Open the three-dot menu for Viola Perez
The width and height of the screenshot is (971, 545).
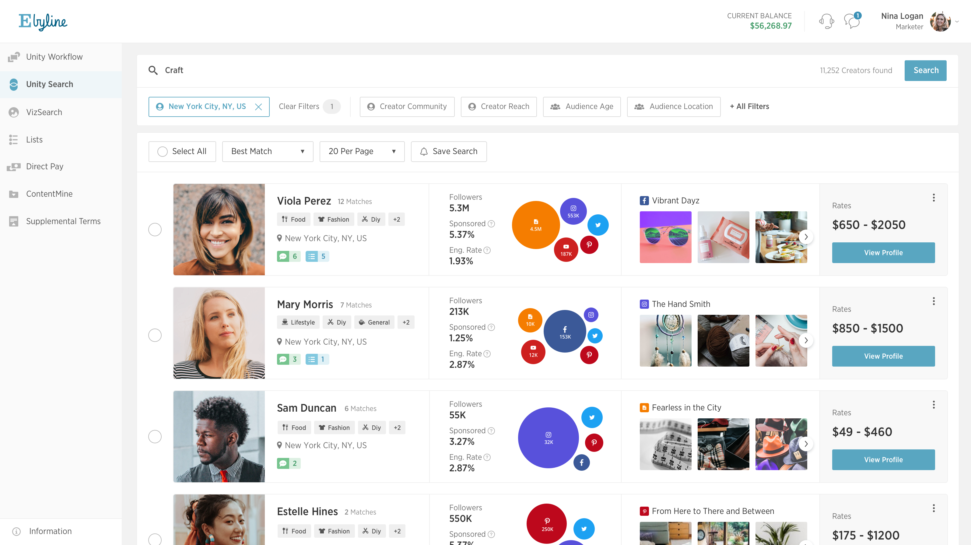click(x=934, y=198)
